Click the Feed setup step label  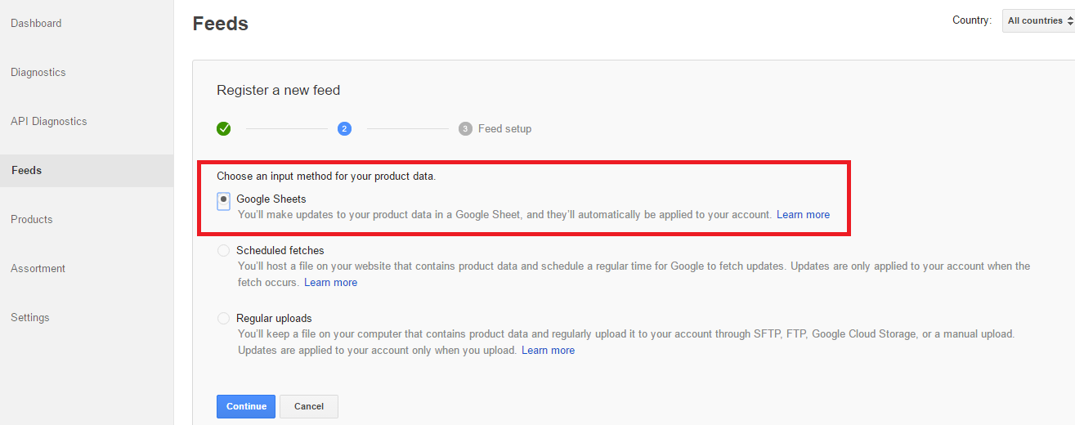point(504,128)
